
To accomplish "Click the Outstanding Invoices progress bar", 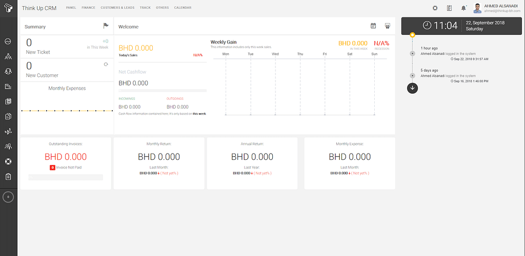I will pyautogui.click(x=66, y=177).
